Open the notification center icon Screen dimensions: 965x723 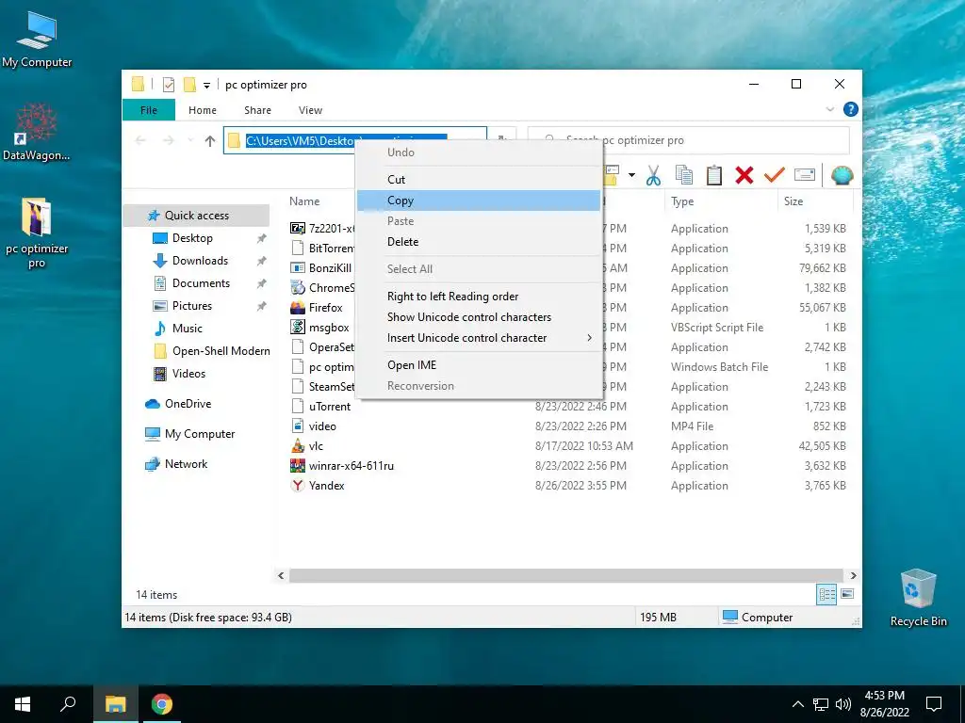click(x=934, y=704)
